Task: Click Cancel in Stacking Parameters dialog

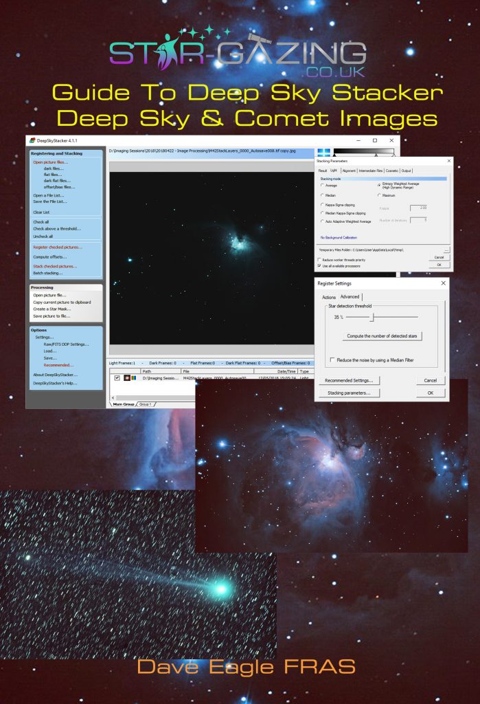Action: pos(439,258)
